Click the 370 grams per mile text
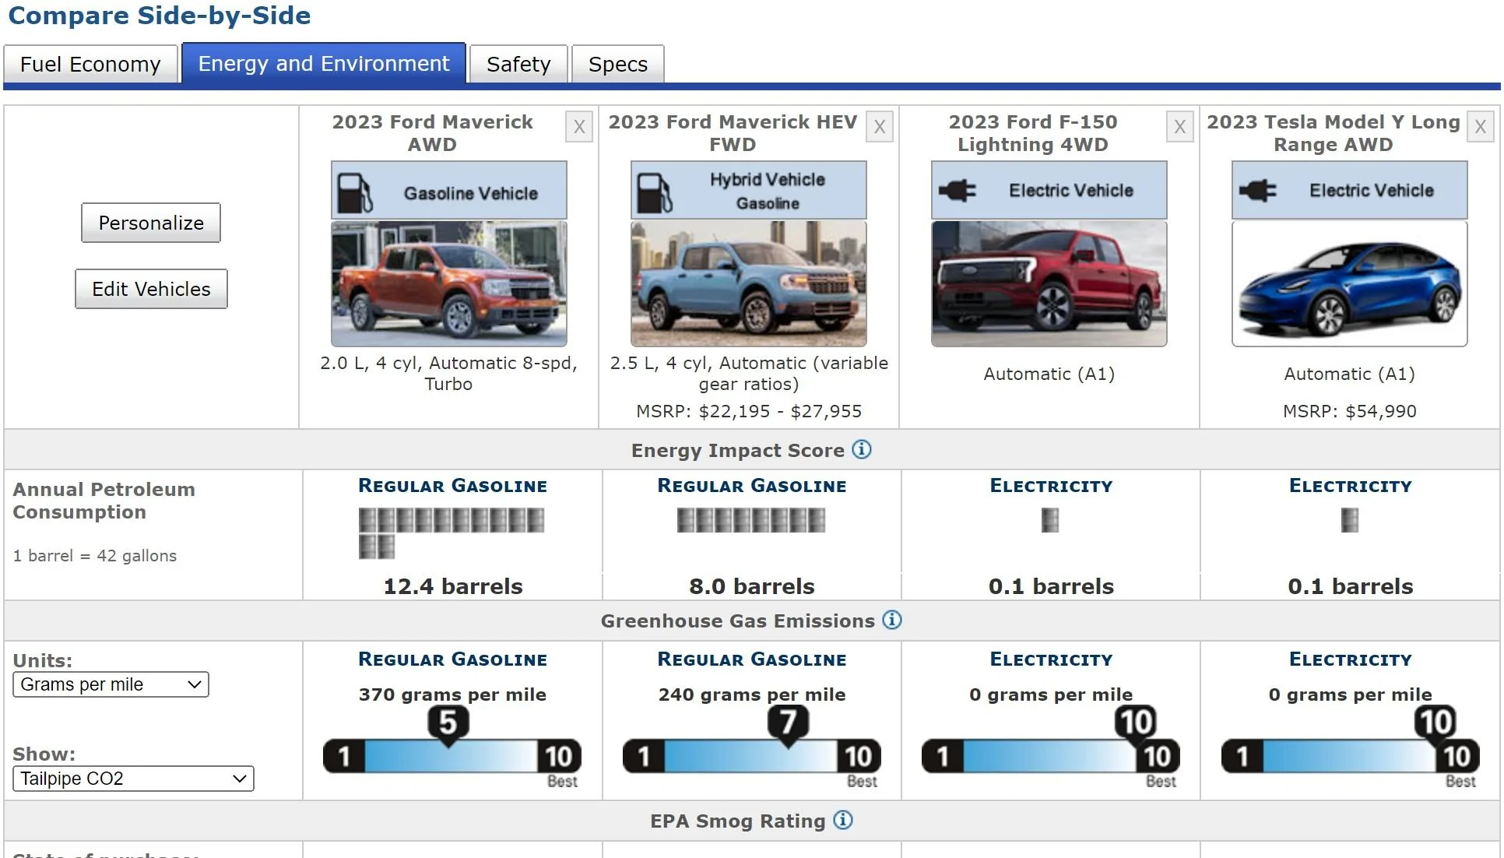This screenshot has width=1504, height=858. coord(452,694)
